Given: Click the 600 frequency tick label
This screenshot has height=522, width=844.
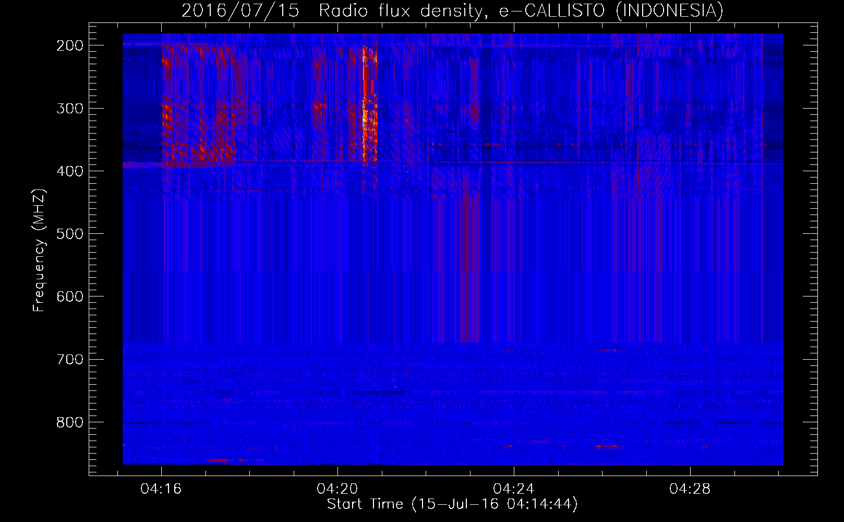Looking at the screenshot, I should 70,296.
